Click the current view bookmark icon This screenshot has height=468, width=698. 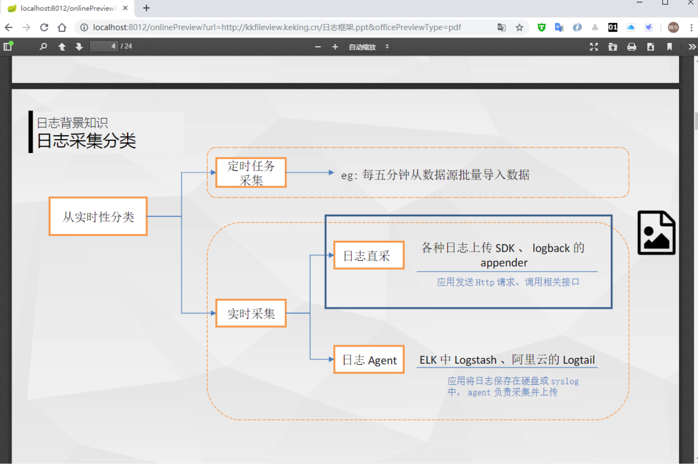click(669, 47)
